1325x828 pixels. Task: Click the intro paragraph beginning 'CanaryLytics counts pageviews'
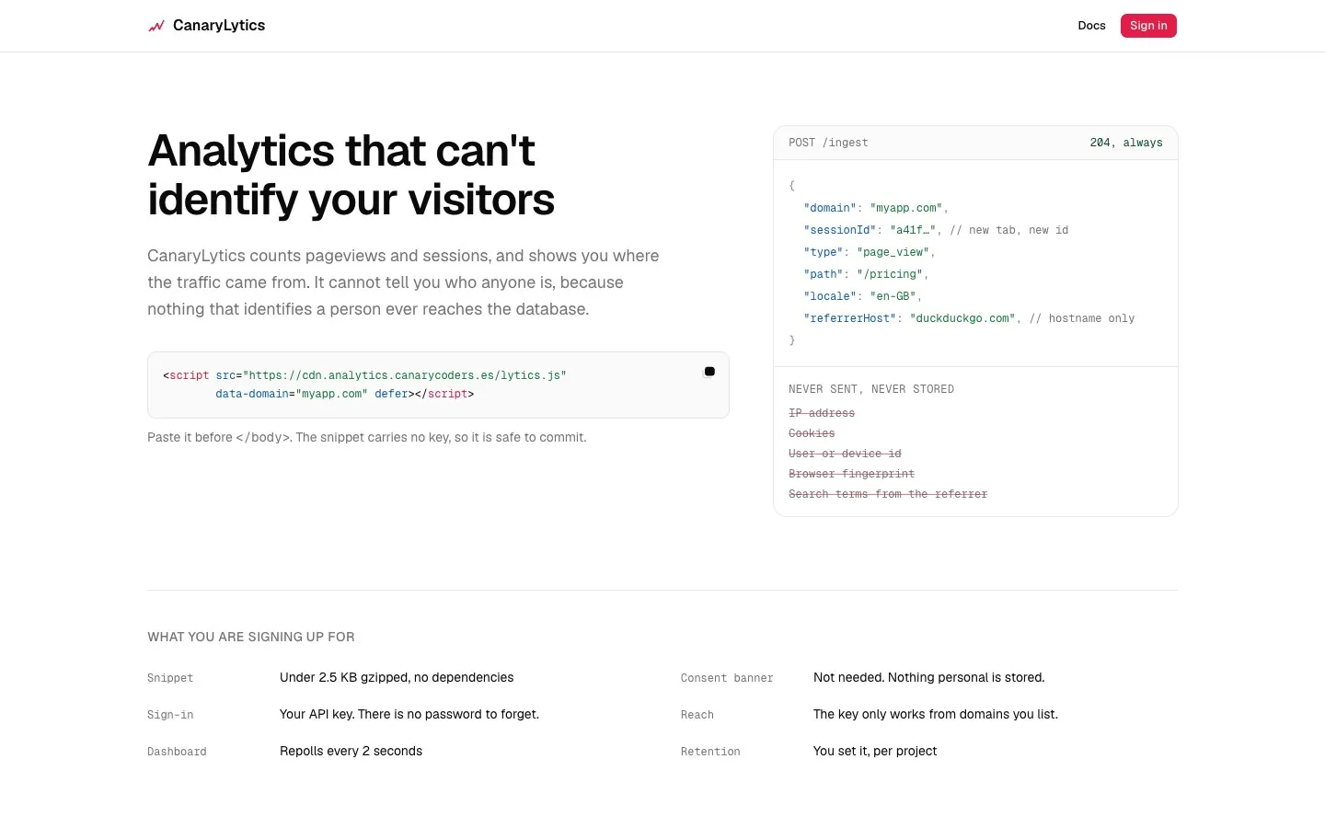tap(403, 282)
